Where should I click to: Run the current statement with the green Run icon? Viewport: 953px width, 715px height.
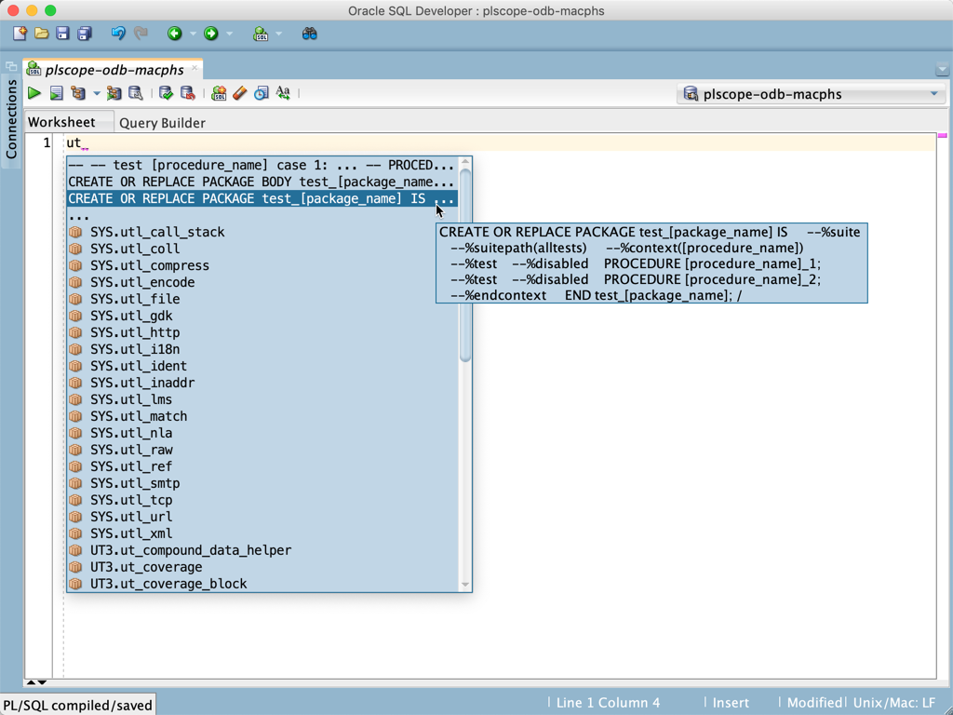coord(34,93)
